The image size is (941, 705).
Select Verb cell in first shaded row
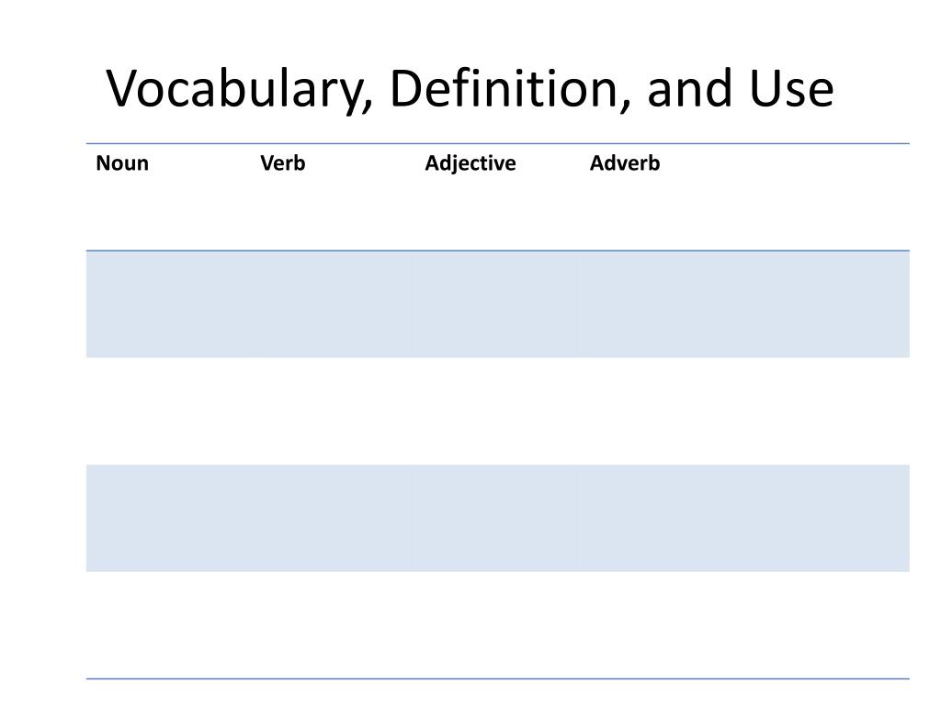333,304
